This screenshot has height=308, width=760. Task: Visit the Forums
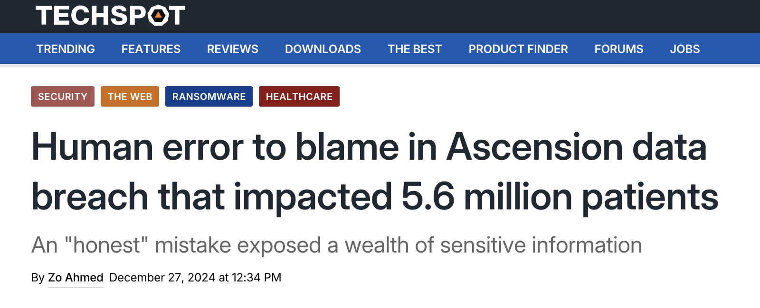[618, 49]
